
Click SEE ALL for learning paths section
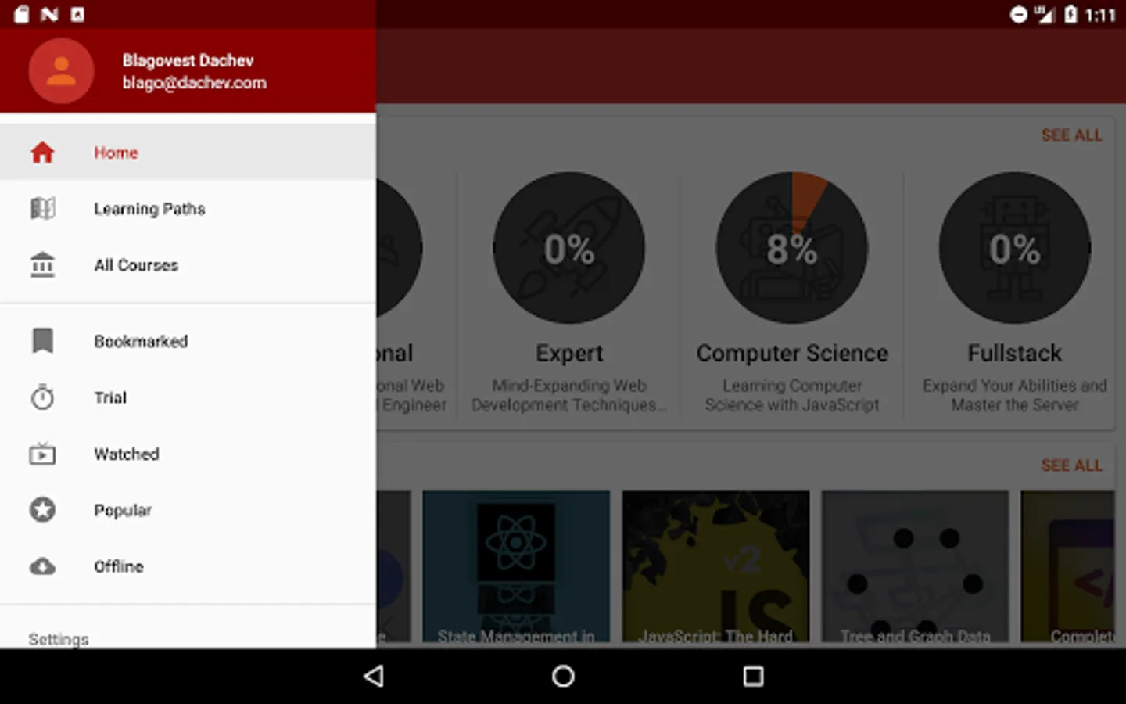point(1071,135)
